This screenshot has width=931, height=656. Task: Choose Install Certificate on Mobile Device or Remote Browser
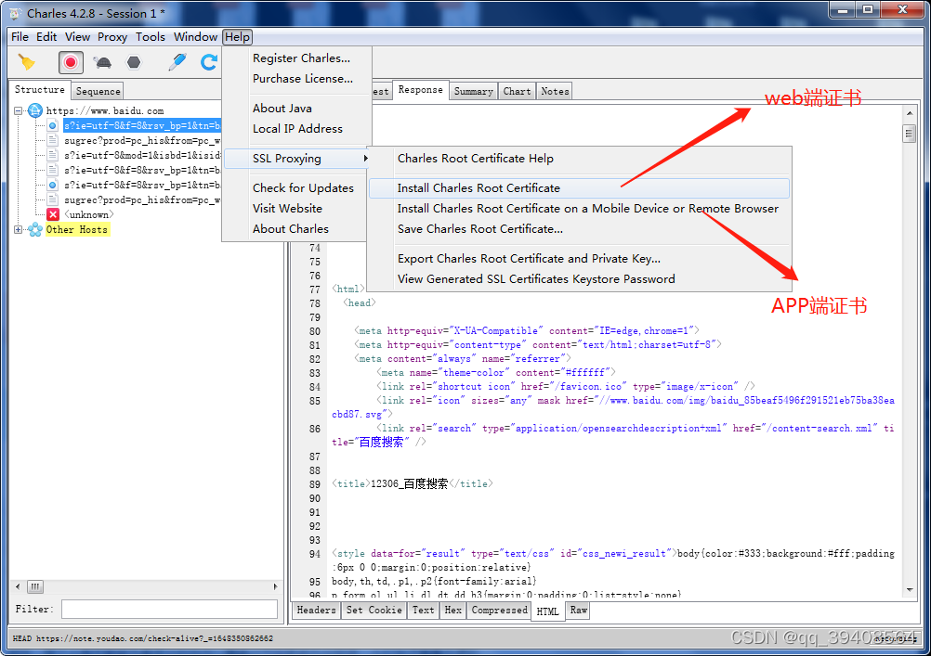coord(587,208)
